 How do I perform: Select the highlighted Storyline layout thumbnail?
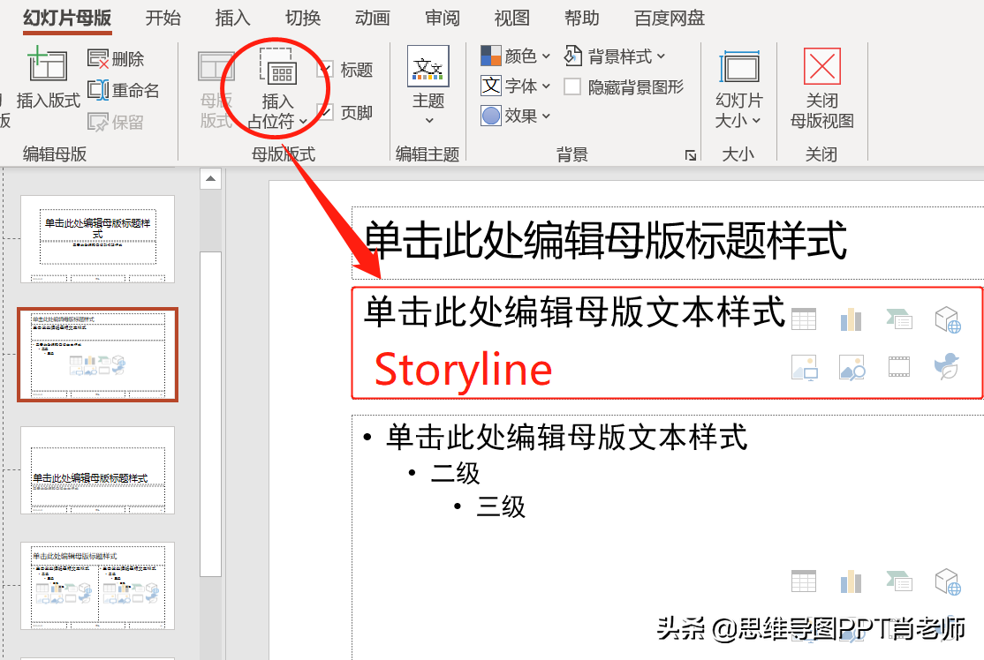pos(97,355)
